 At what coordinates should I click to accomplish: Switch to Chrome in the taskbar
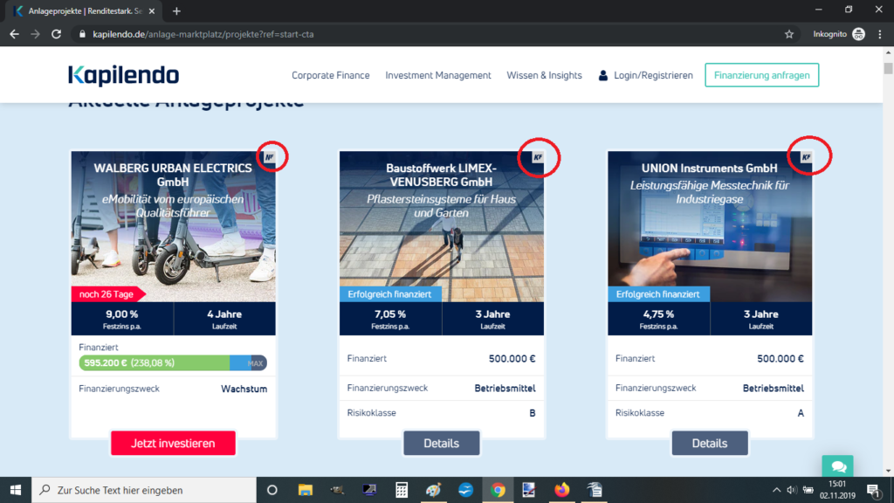coord(498,490)
